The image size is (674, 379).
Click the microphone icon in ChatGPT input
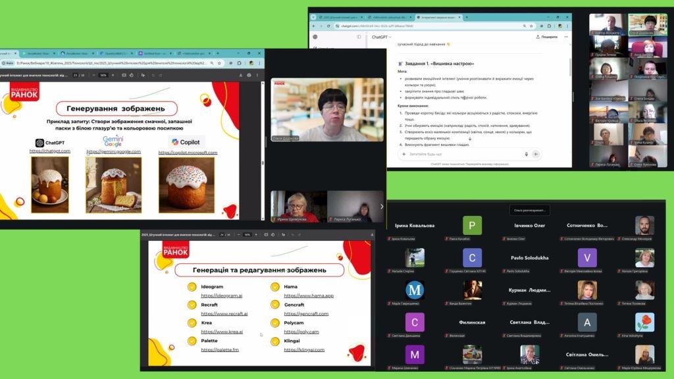[526, 154]
